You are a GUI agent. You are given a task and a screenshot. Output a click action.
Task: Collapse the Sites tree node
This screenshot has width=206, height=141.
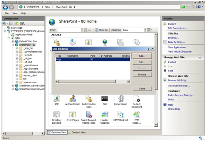click(x=9, y=38)
